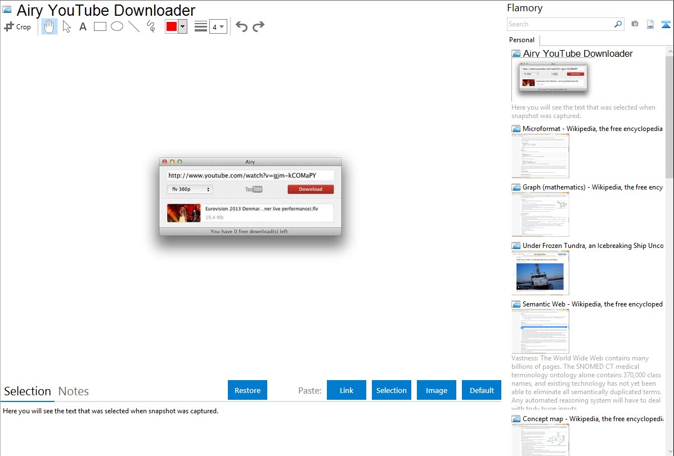Select the freehand scribble tool
The height and width of the screenshot is (456, 674).
tap(151, 26)
